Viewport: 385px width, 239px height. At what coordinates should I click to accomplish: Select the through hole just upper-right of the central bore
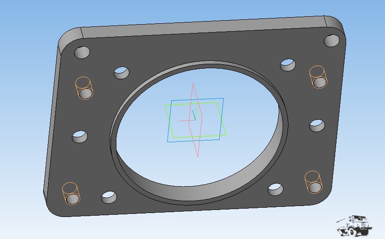pos(288,65)
